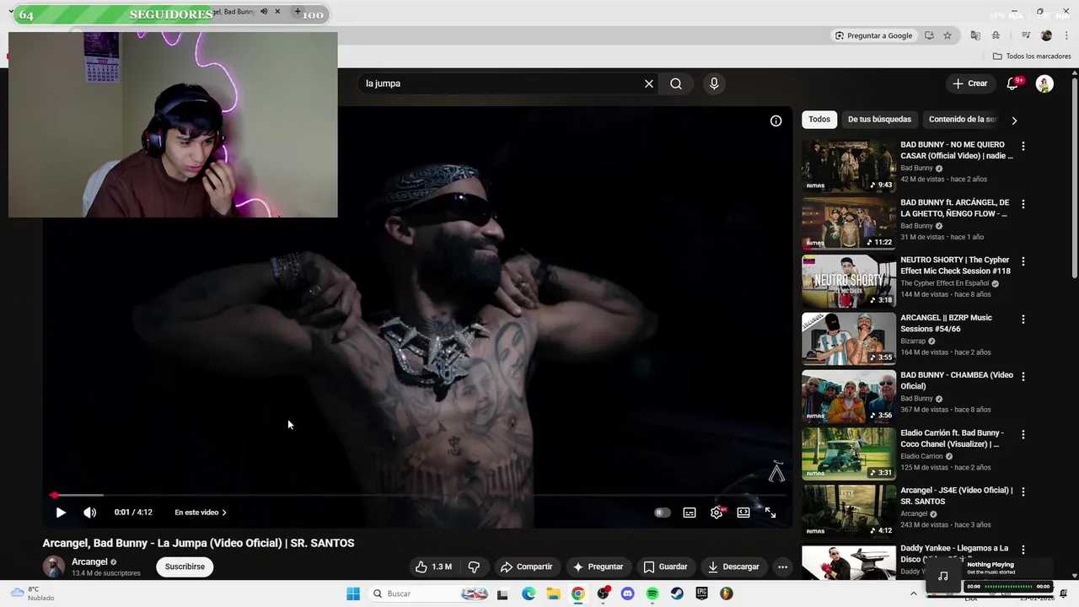Open the Arcangel channel avatar
1079x607 pixels.
(54, 567)
